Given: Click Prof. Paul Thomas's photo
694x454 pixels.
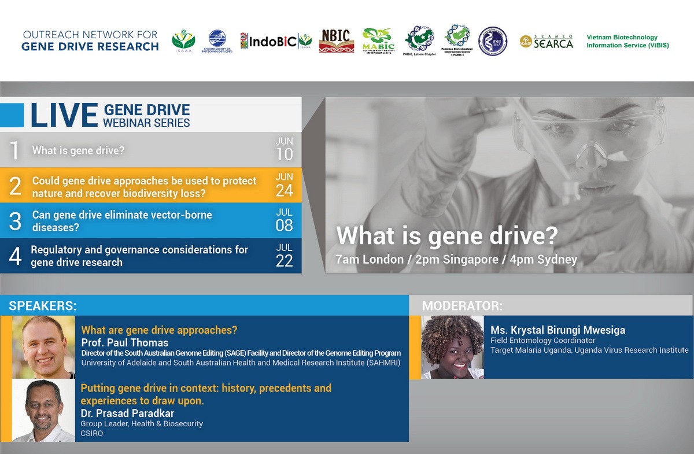Looking at the screenshot, I should click(x=43, y=347).
